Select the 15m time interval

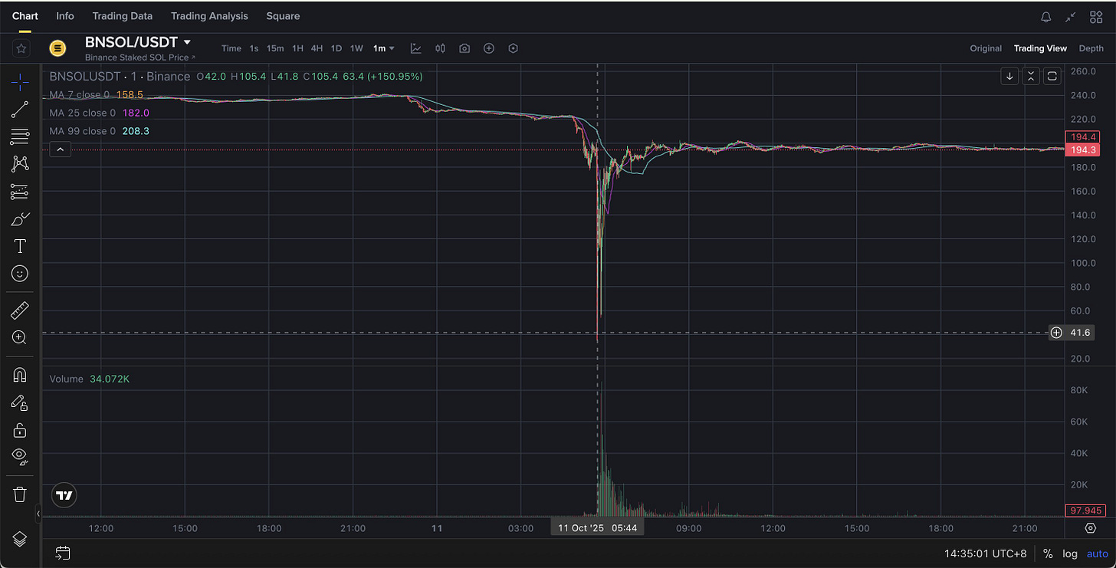[x=275, y=48]
